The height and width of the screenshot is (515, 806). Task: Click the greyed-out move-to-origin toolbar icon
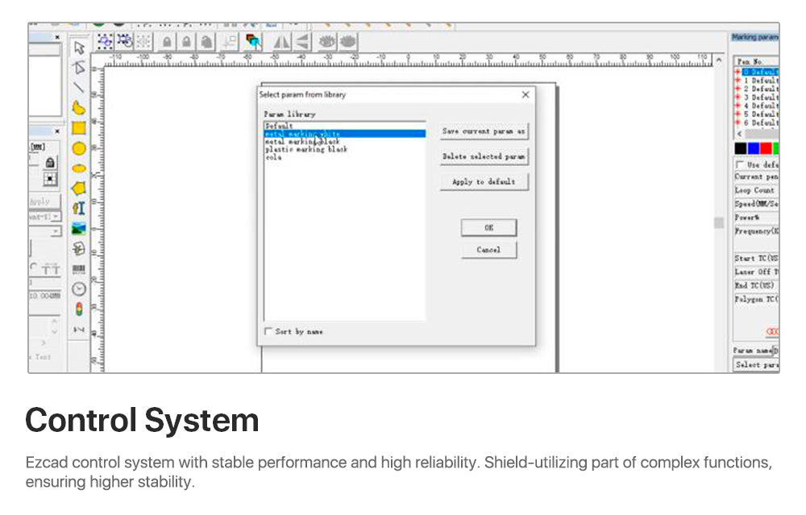pyautogui.click(x=229, y=42)
